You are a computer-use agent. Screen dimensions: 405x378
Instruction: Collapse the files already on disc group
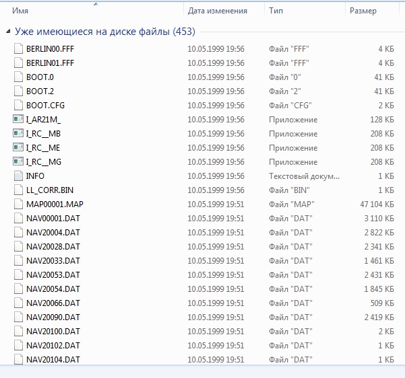(7, 31)
